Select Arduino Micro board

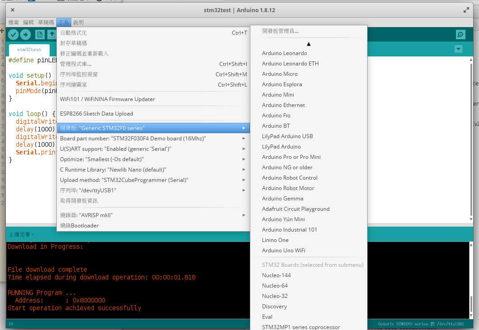pyautogui.click(x=309, y=74)
